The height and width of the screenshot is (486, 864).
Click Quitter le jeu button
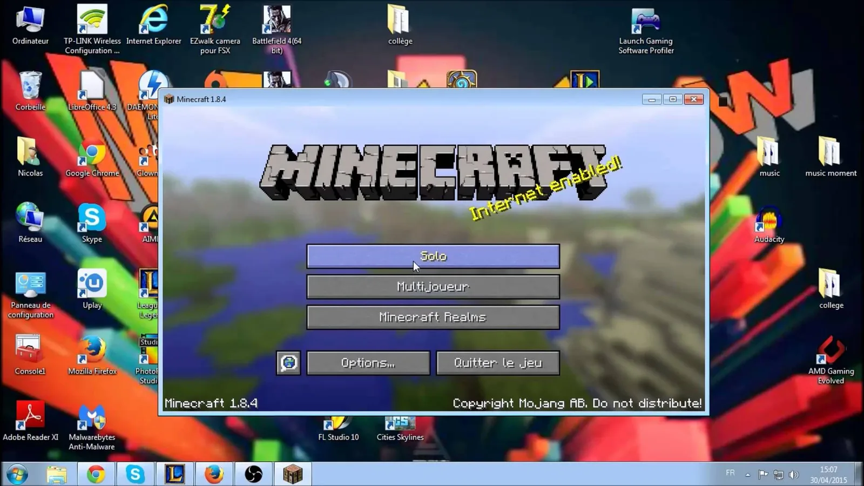click(x=498, y=363)
